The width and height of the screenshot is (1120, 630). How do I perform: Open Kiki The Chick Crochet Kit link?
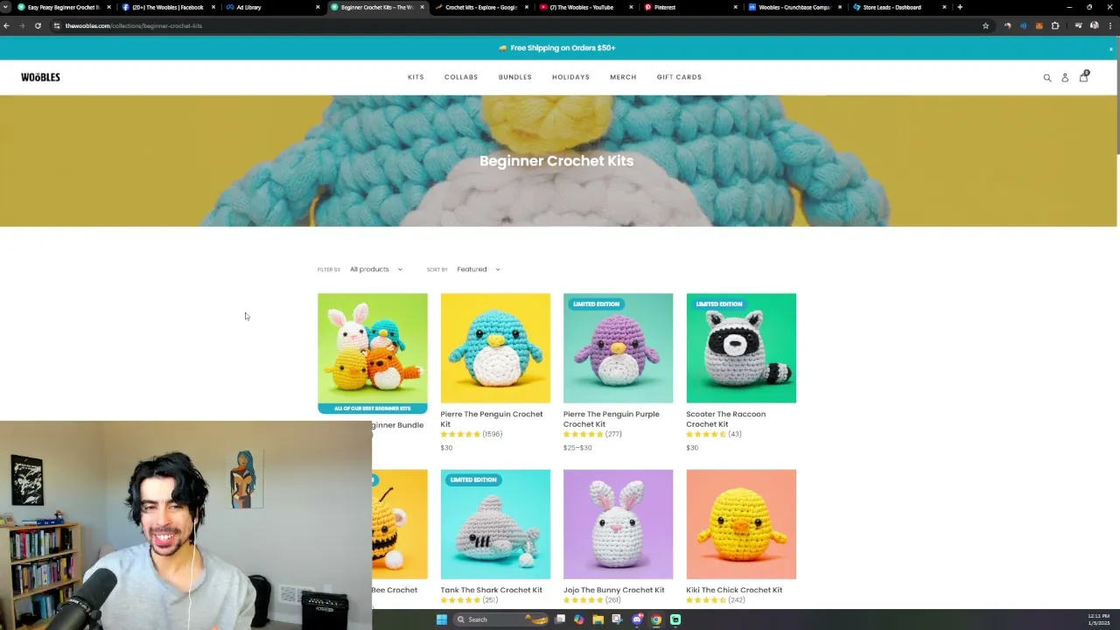tap(734, 590)
